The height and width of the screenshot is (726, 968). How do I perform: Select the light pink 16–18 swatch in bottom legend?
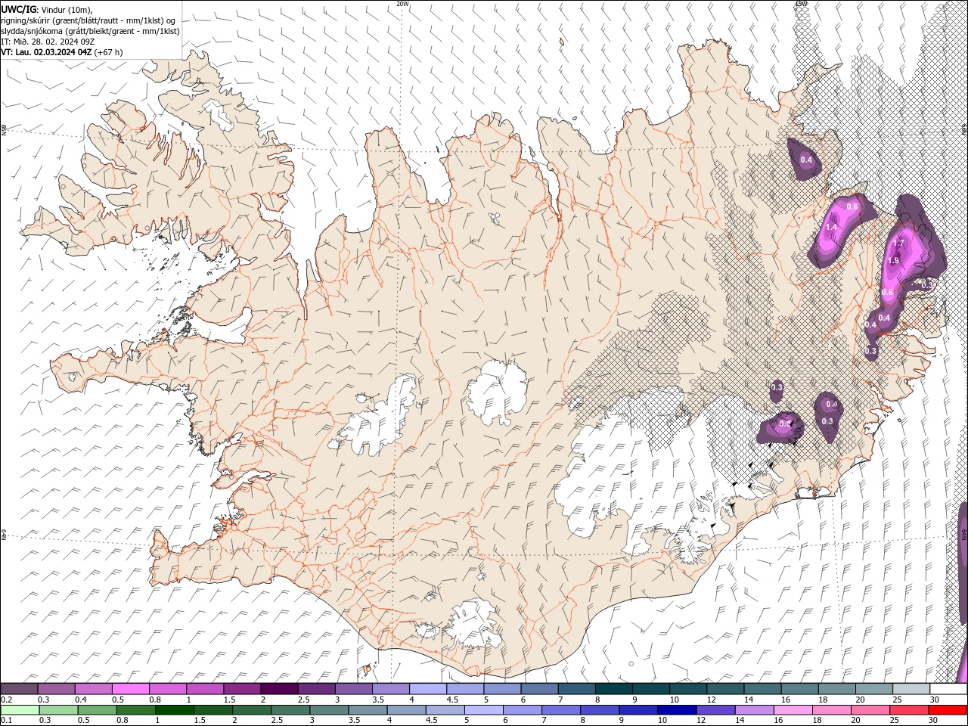point(793,709)
